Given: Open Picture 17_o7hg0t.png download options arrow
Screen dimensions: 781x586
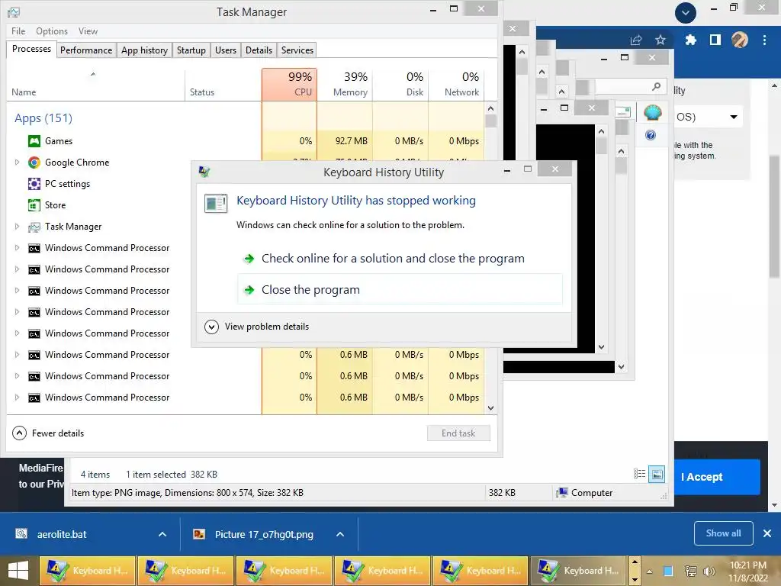Looking at the screenshot, I should pos(340,534).
